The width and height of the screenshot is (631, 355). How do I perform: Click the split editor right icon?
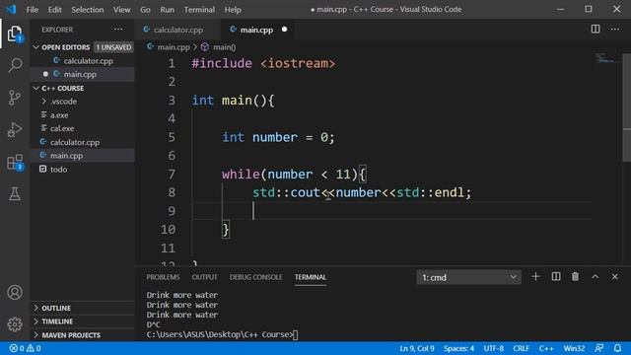coord(596,29)
